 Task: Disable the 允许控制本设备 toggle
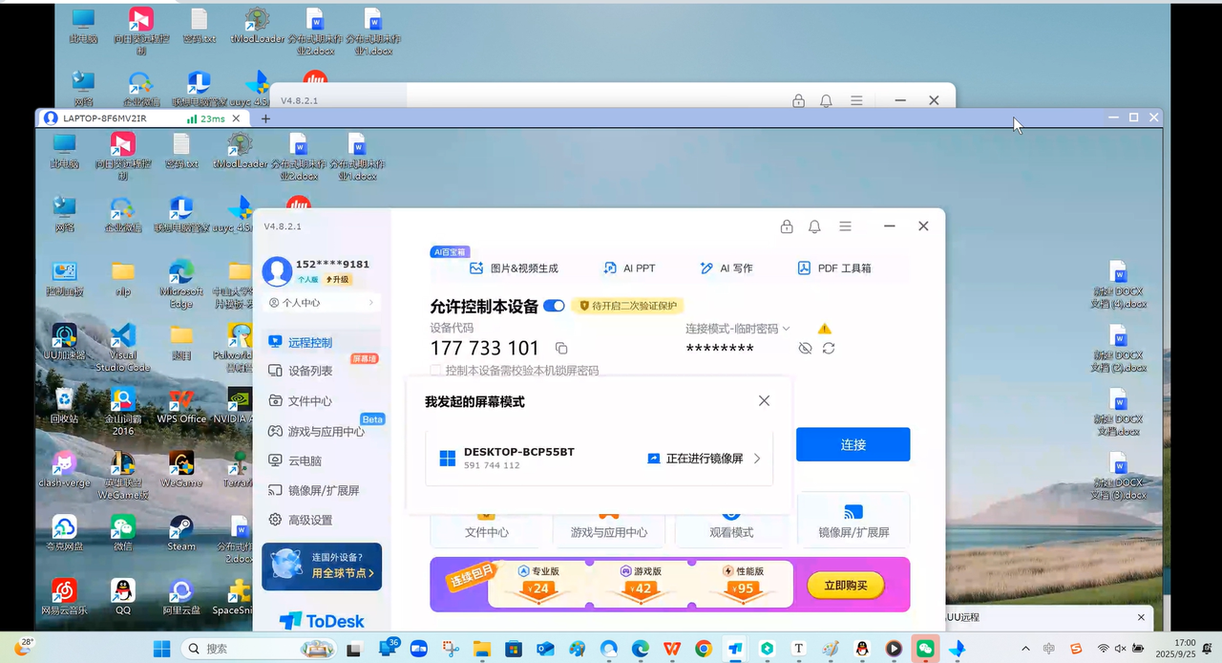point(555,306)
